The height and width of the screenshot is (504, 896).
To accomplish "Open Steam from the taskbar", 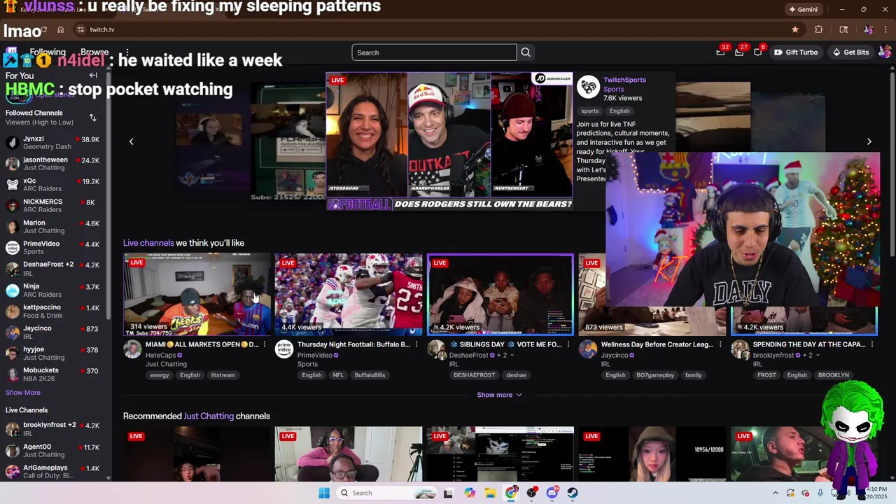I will pos(573,493).
